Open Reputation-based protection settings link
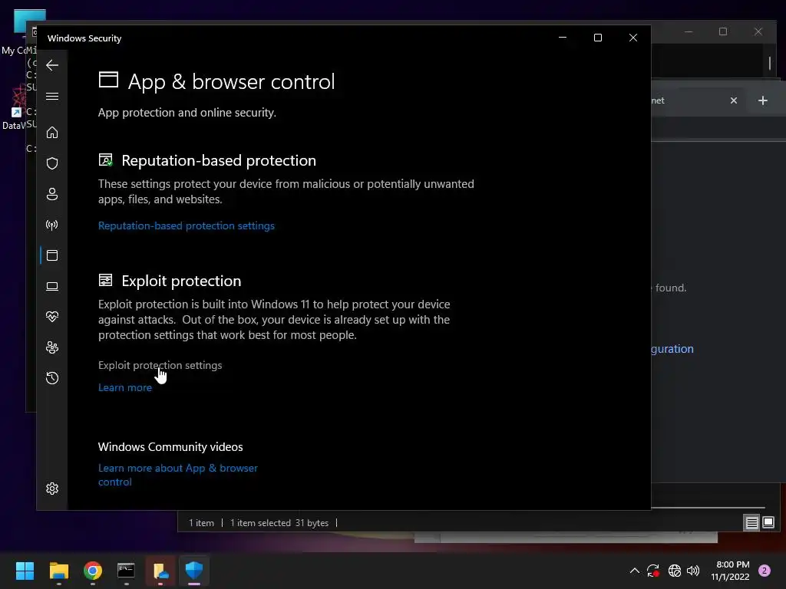 (186, 226)
